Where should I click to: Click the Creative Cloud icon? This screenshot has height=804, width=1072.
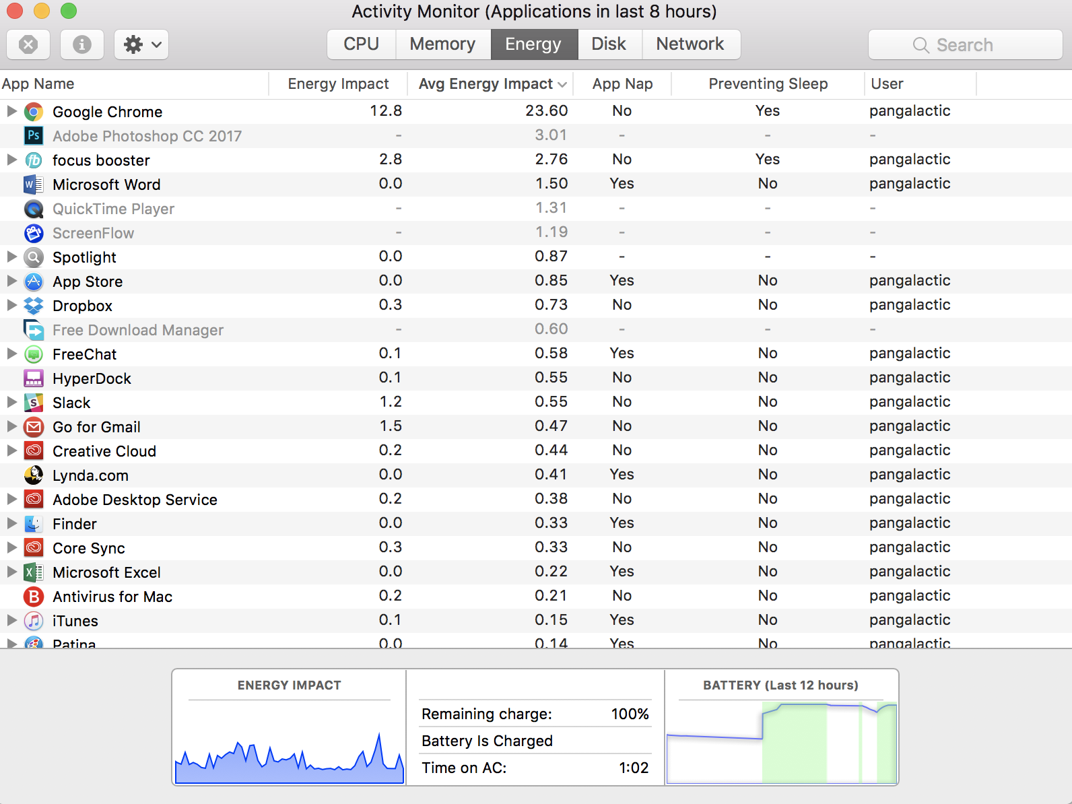coord(34,451)
